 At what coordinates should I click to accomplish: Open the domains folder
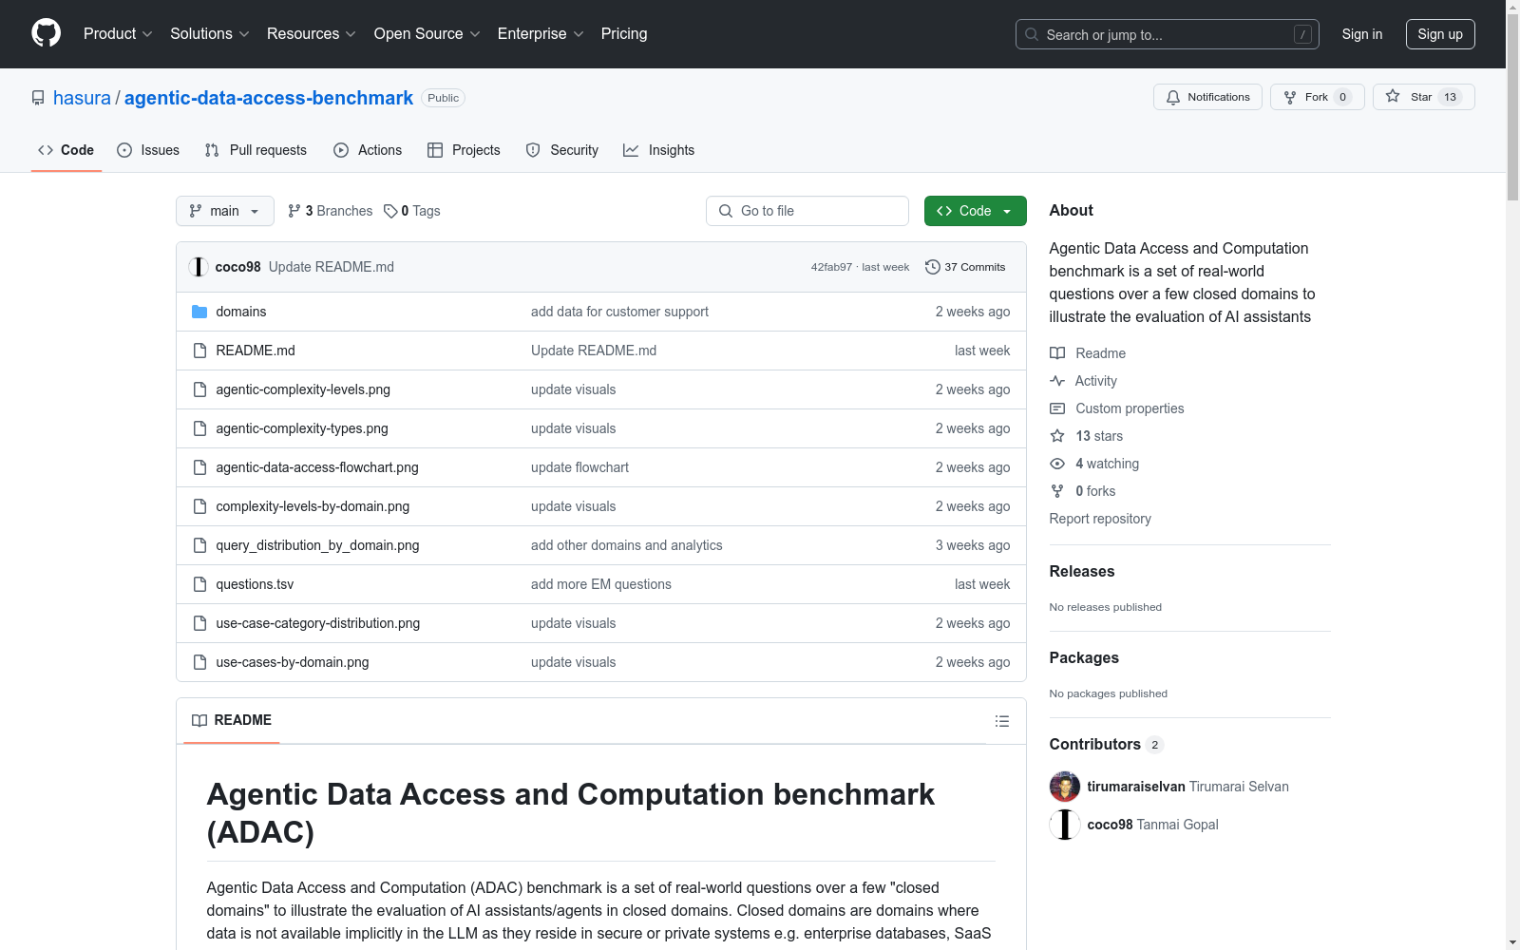(241, 312)
